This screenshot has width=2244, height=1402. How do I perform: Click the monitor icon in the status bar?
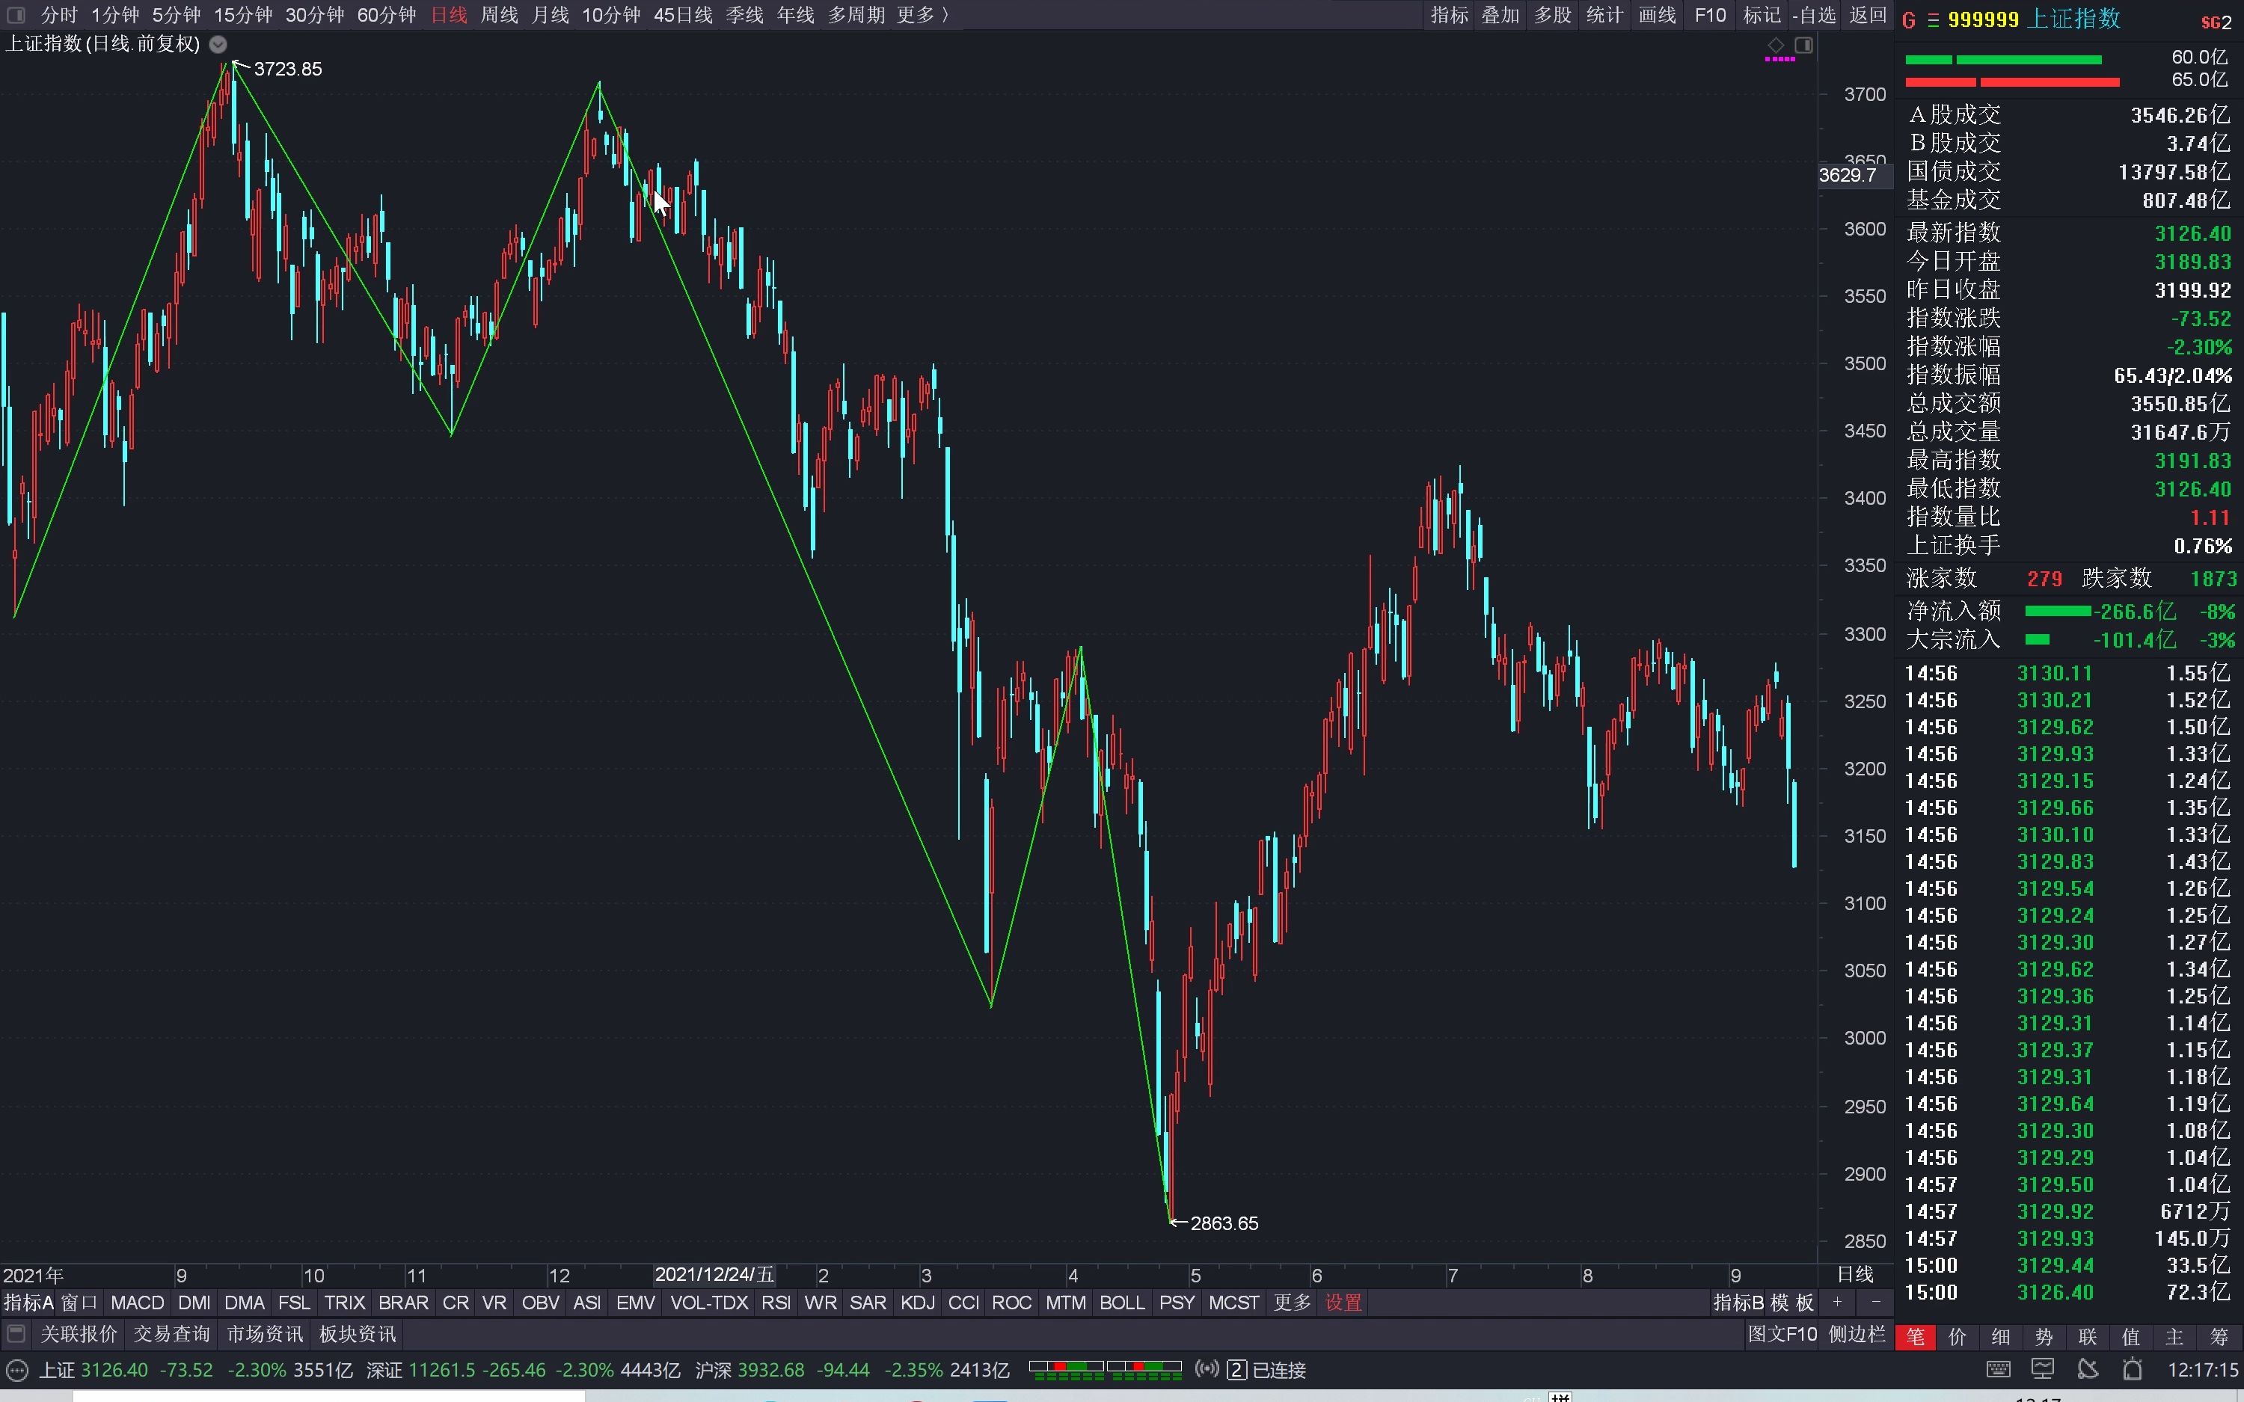(x=2043, y=1370)
